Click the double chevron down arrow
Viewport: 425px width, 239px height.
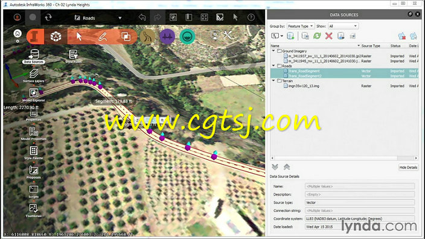[275, 167]
